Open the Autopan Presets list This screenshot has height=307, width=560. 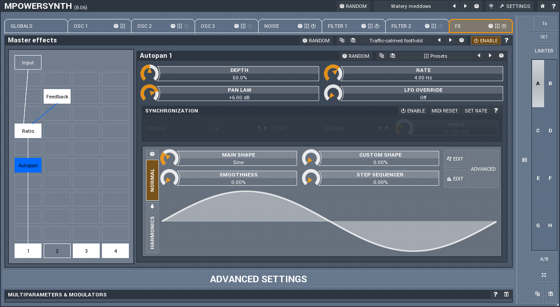[x=435, y=56]
